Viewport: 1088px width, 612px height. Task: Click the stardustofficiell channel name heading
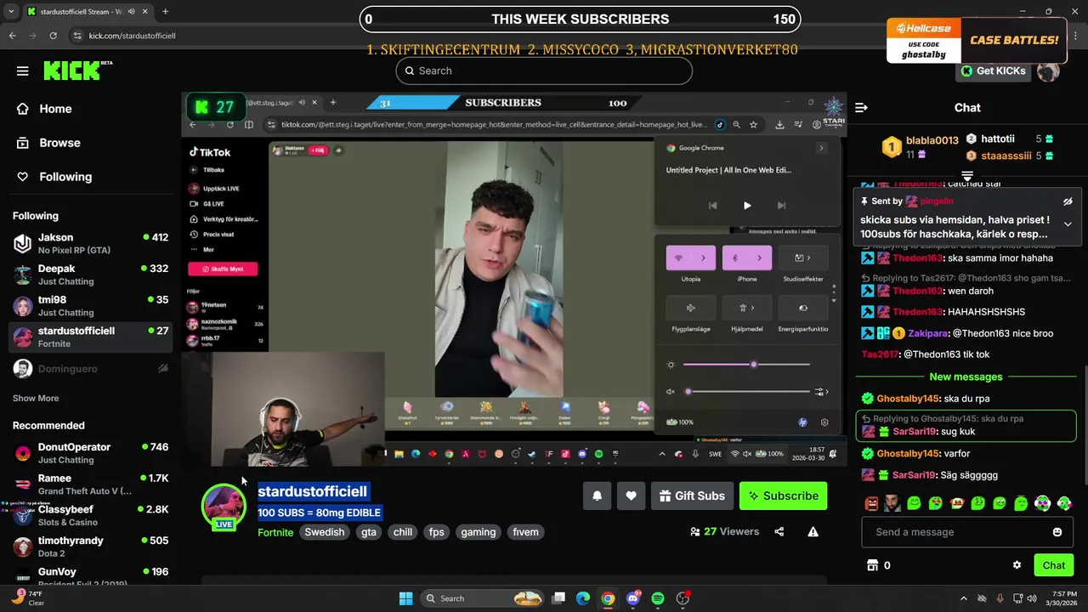coord(313,491)
